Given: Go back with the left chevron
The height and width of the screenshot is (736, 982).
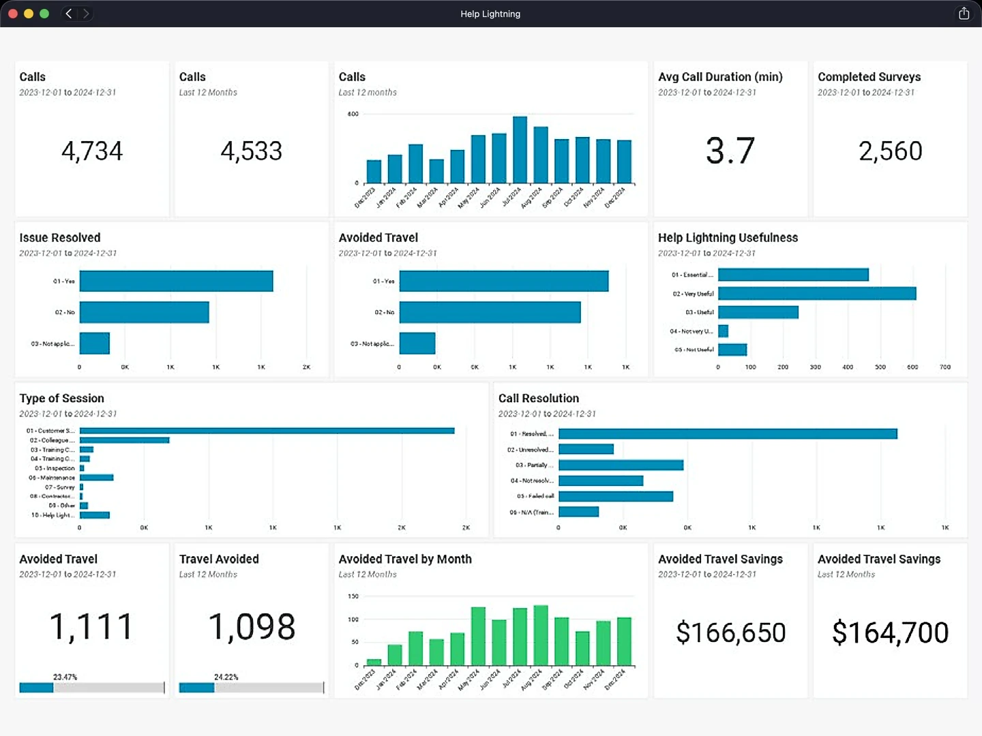Looking at the screenshot, I should (69, 14).
